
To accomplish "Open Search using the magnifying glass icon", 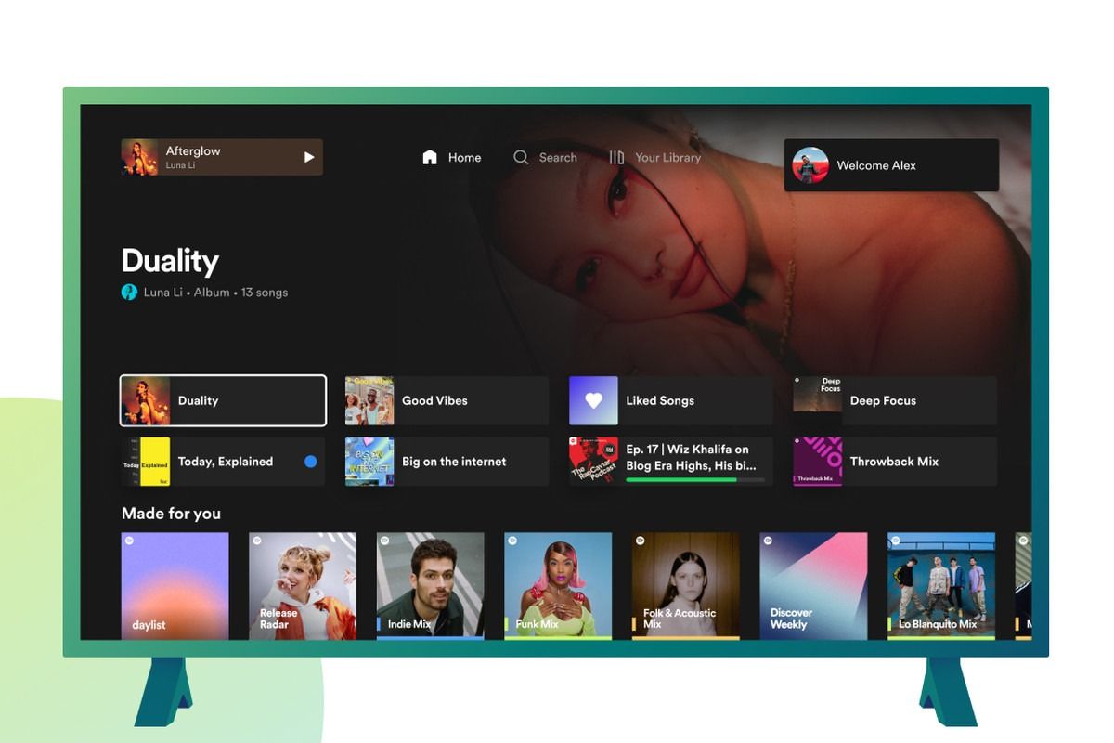I will tap(521, 157).
